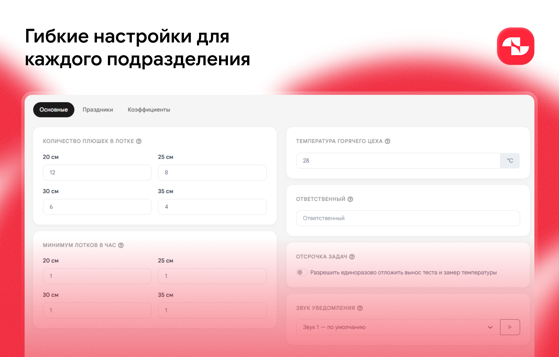
Task: Open help icon next to Отсрочка задач
Action: [x=352, y=257]
